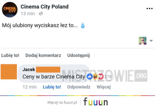Like Jacek's comment with "Lubię to!"

52,87
